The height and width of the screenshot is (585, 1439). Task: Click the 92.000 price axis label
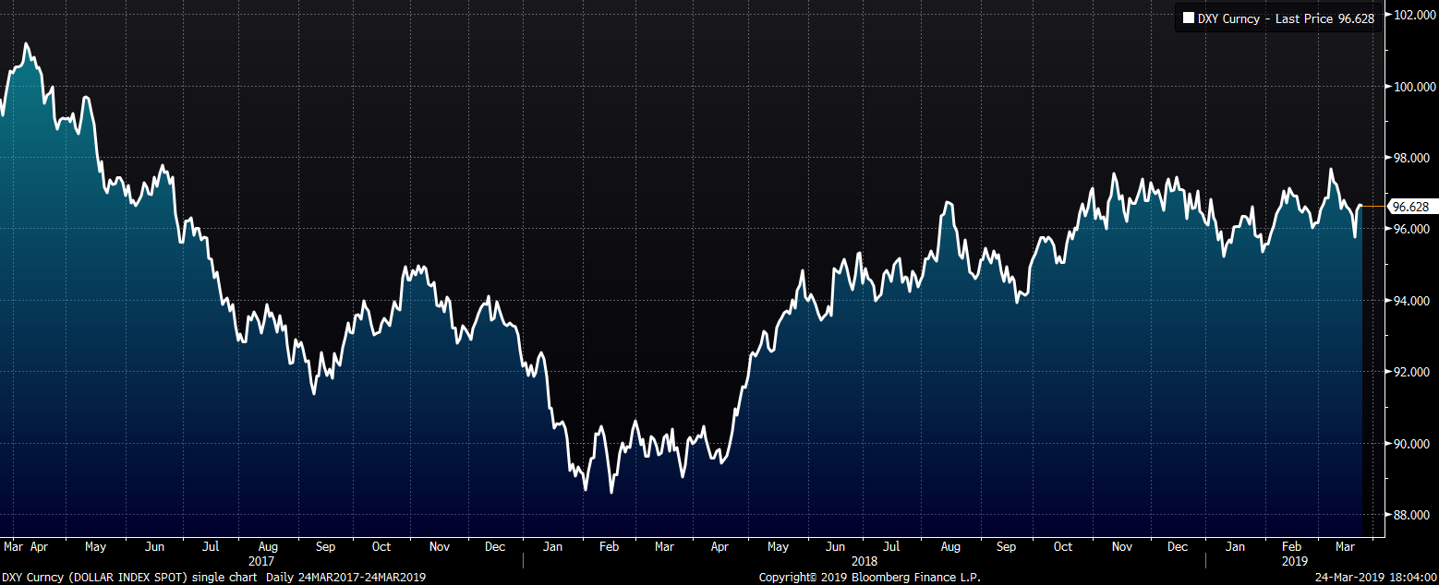coord(1411,372)
